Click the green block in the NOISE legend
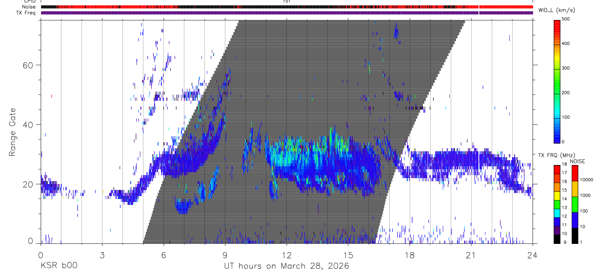 [575, 204]
